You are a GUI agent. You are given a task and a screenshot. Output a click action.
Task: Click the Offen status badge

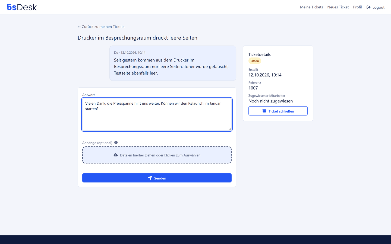[255, 61]
